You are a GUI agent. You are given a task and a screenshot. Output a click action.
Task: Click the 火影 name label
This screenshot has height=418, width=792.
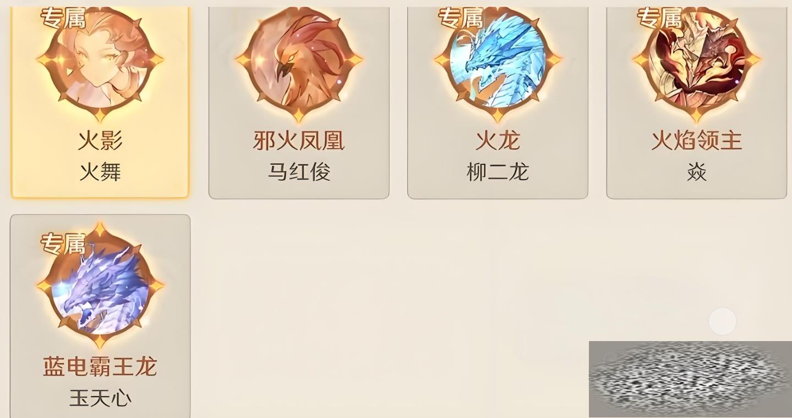click(100, 141)
